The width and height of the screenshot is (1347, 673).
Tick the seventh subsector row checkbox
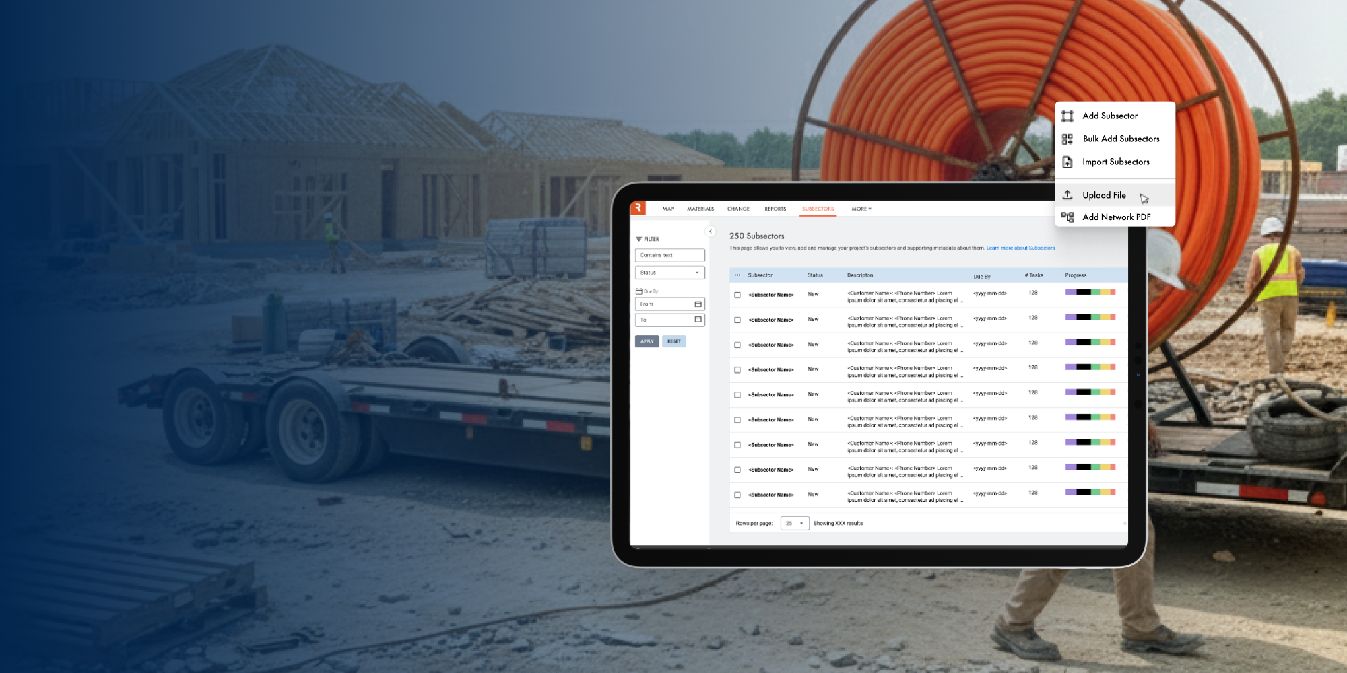(737, 445)
